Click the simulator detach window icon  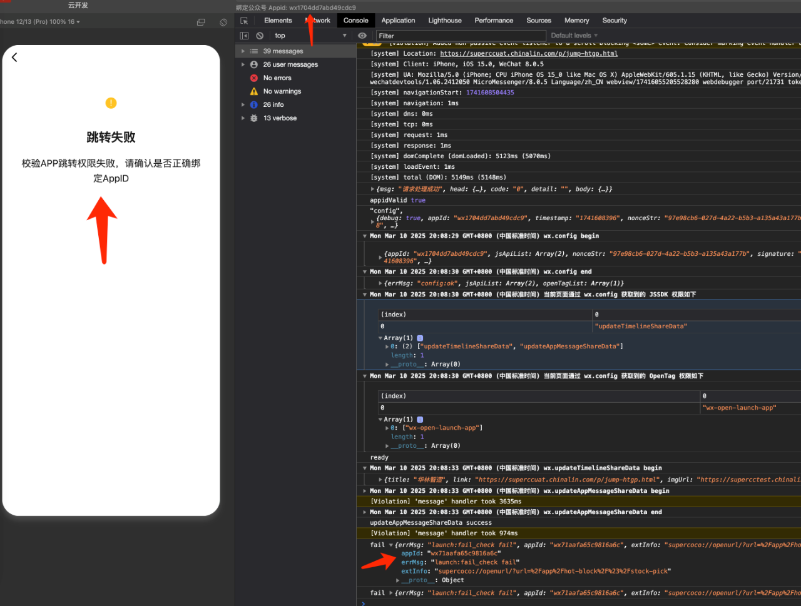[201, 22]
